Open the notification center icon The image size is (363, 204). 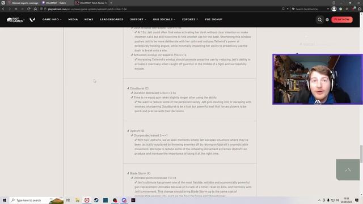click(x=357, y=200)
